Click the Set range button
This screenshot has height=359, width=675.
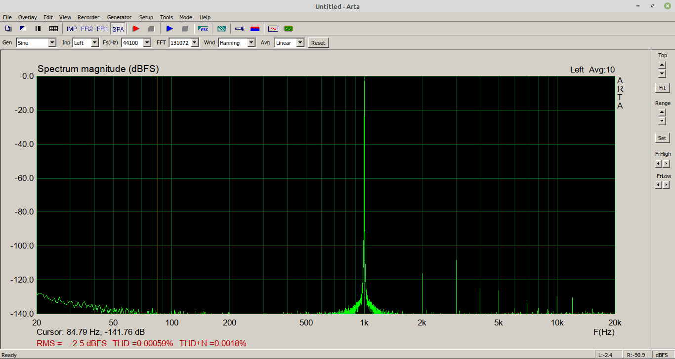662,138
